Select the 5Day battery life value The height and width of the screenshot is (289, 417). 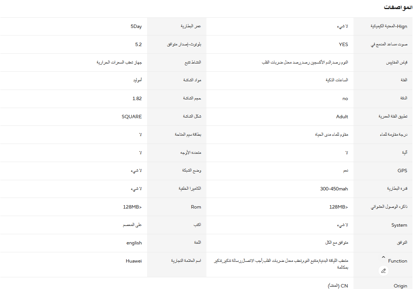point(136,26)
